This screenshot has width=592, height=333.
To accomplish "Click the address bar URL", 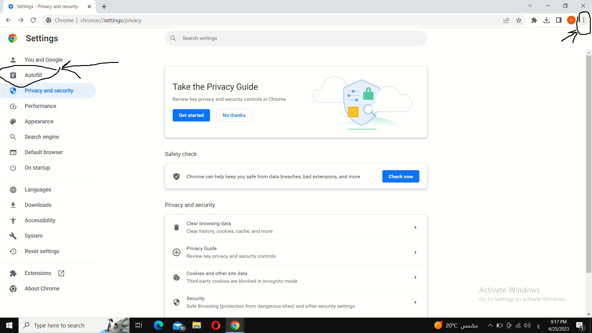I will 111,20.
